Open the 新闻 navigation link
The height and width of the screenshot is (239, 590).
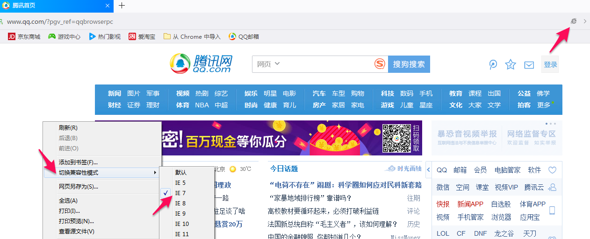click(x=115, y=93)
